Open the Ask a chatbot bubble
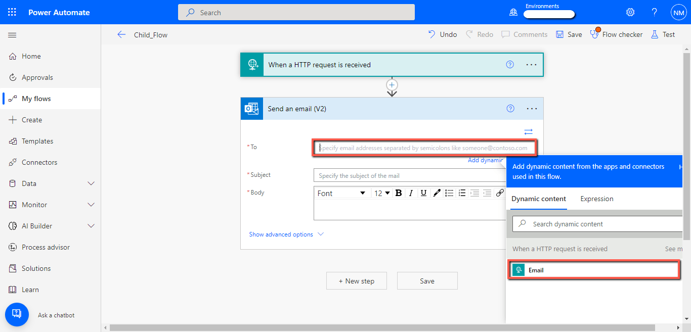The width and height of the screenshot is (691, 332). pyautogui.click(x=17, y=314)
